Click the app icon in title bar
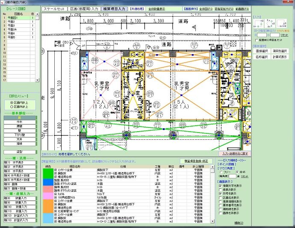 point(3,3)
